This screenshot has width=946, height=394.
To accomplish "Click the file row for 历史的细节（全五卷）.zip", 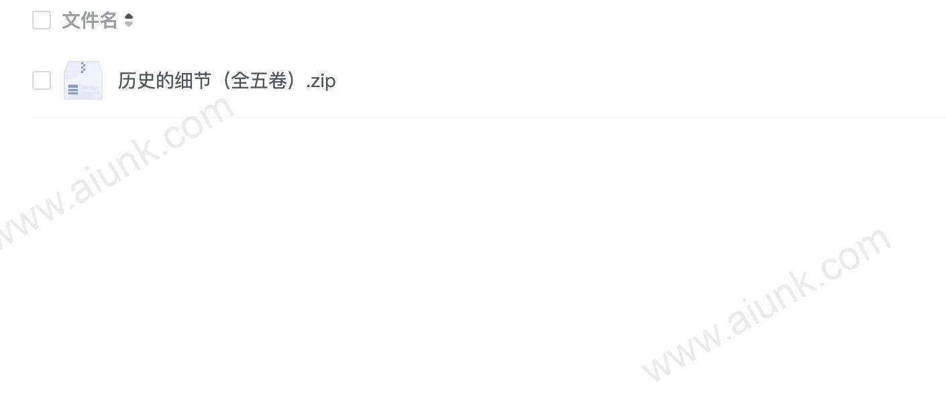I will [489, 80].
